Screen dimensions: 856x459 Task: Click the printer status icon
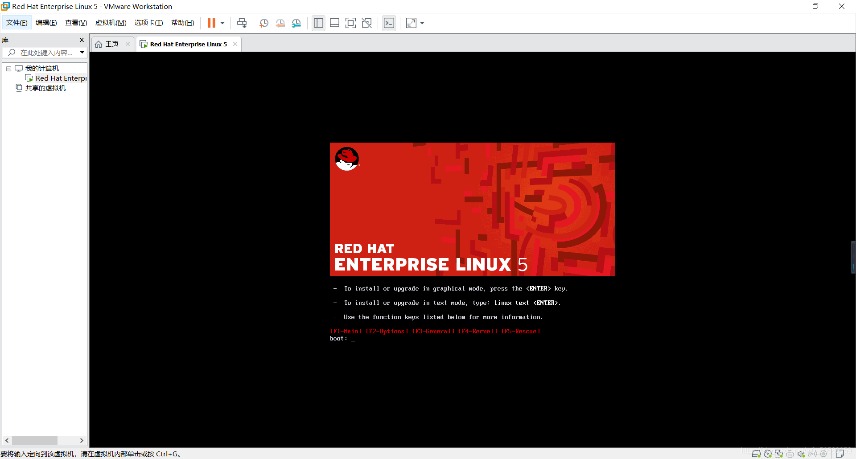tap(790, 454)
